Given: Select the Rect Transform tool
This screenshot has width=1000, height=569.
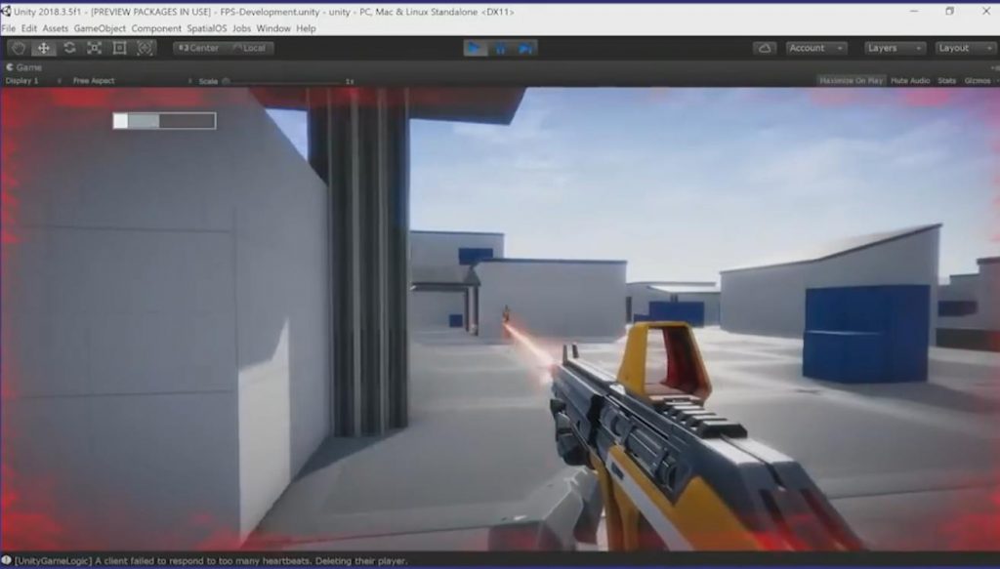Looking at the screenshot, I should tap(120, 48).
